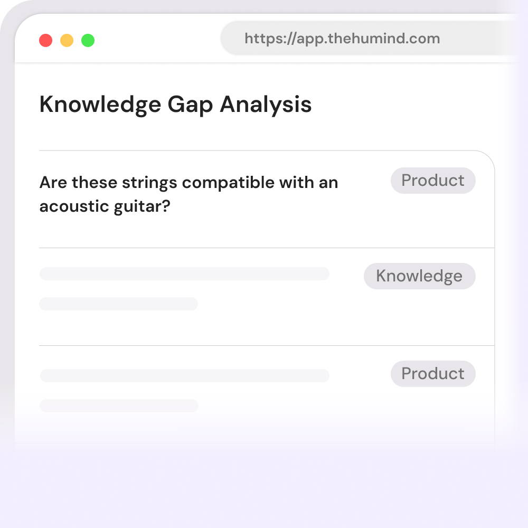Click the green maximize window dot
Viewport: 528px width, 528px height.
(88, 41)
